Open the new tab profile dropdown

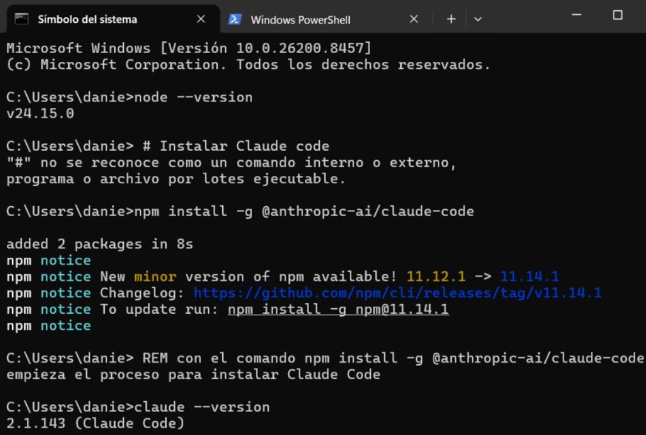478,19
